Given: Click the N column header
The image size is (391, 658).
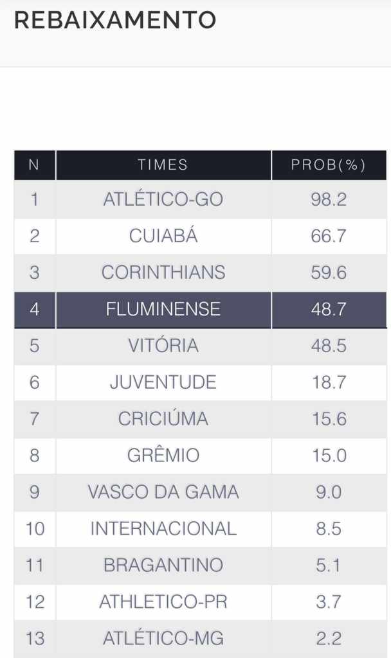Looking at the screenshot, I should pos(35,165).
